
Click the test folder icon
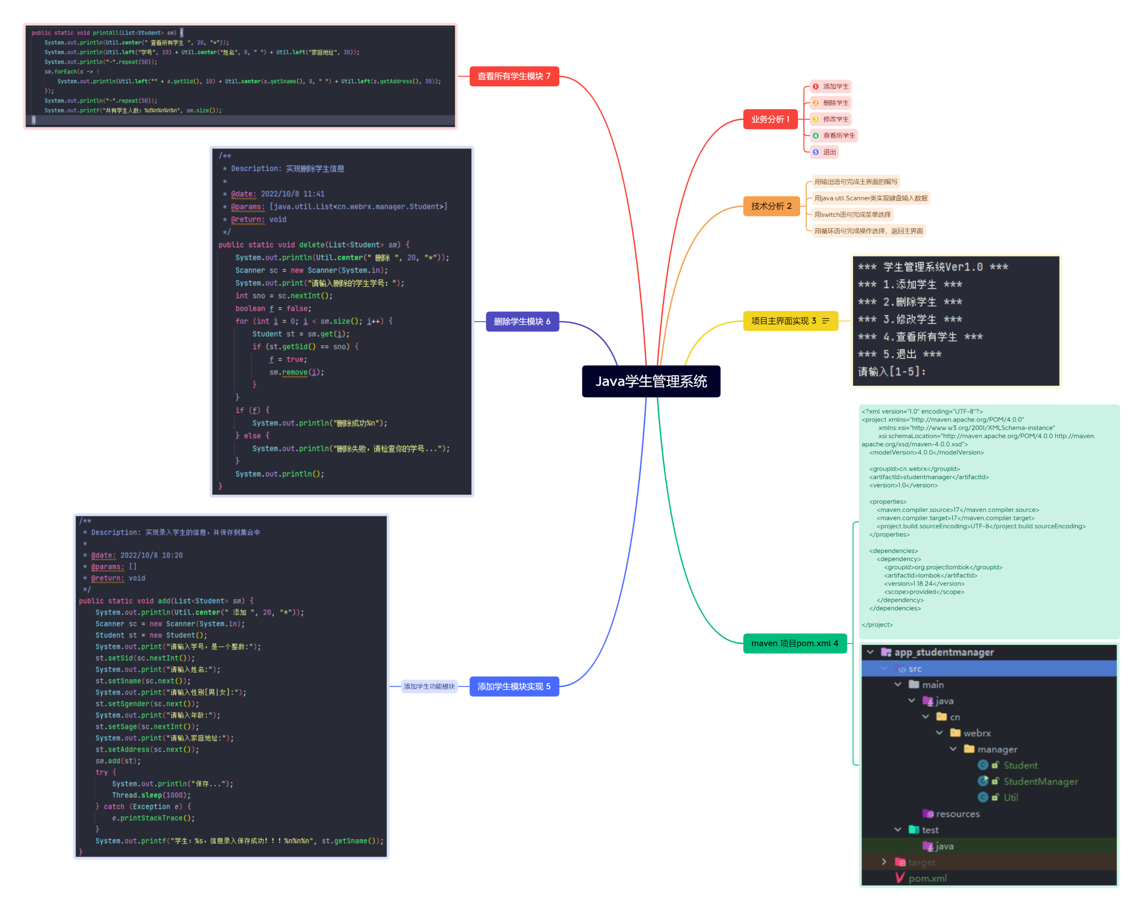(913, 830)
